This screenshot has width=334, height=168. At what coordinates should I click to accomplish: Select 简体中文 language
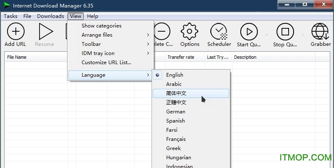click(191, 93)
